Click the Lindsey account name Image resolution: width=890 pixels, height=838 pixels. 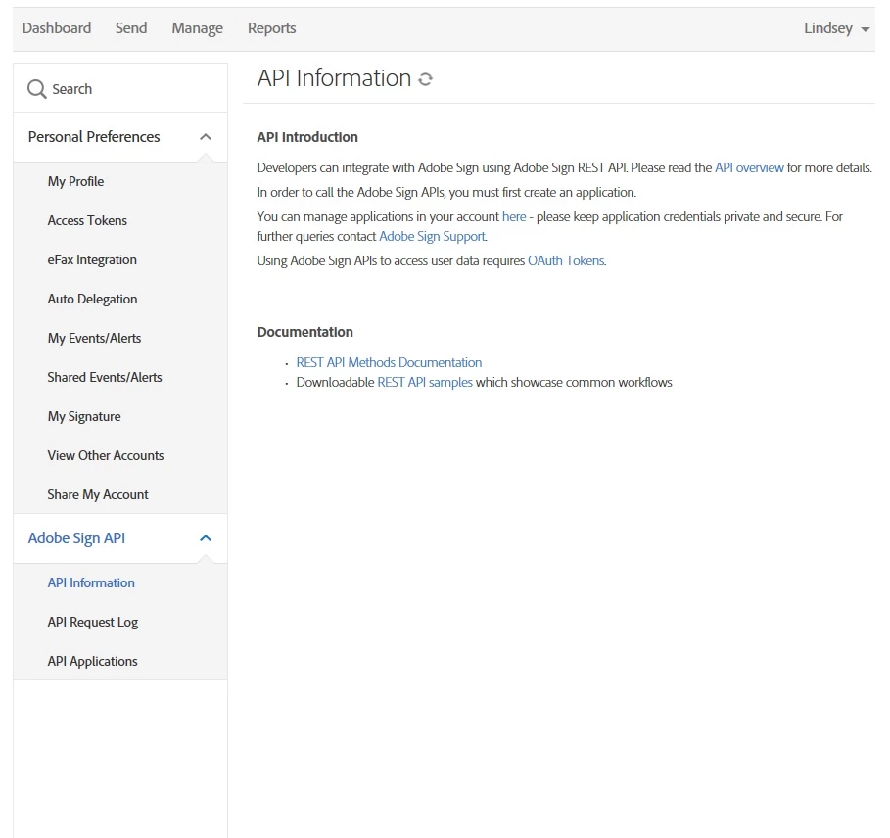click(x=828, y=28)
